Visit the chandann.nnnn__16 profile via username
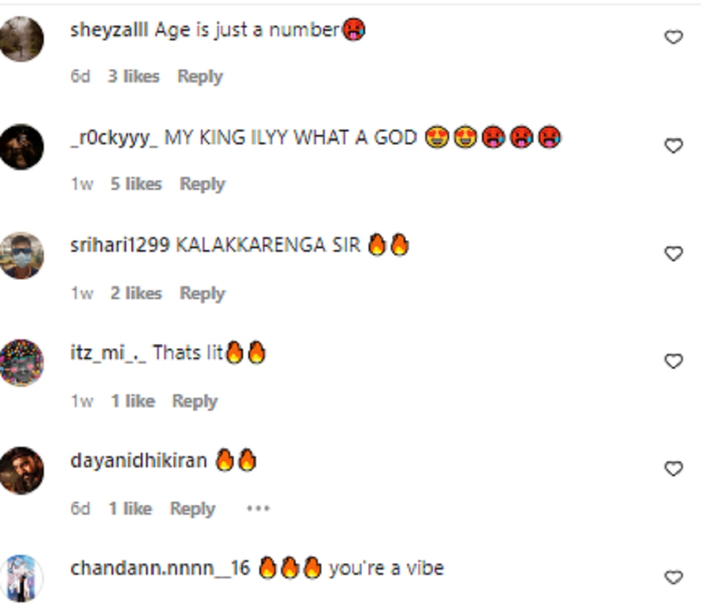This screenshot has height=604, width=701. point(160,568)
